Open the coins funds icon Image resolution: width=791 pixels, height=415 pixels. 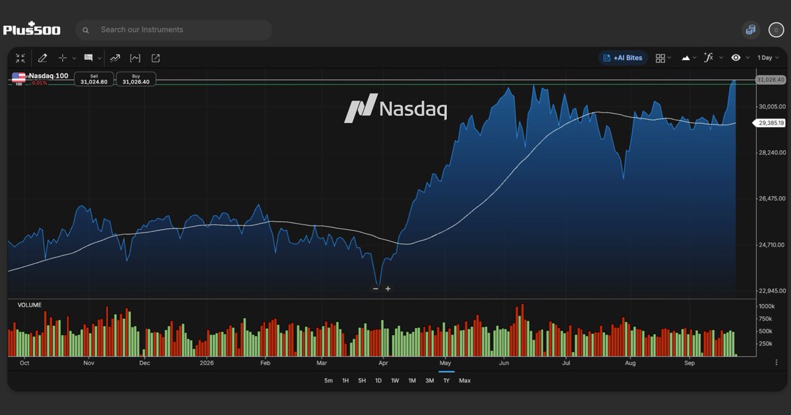click(750, 30)
